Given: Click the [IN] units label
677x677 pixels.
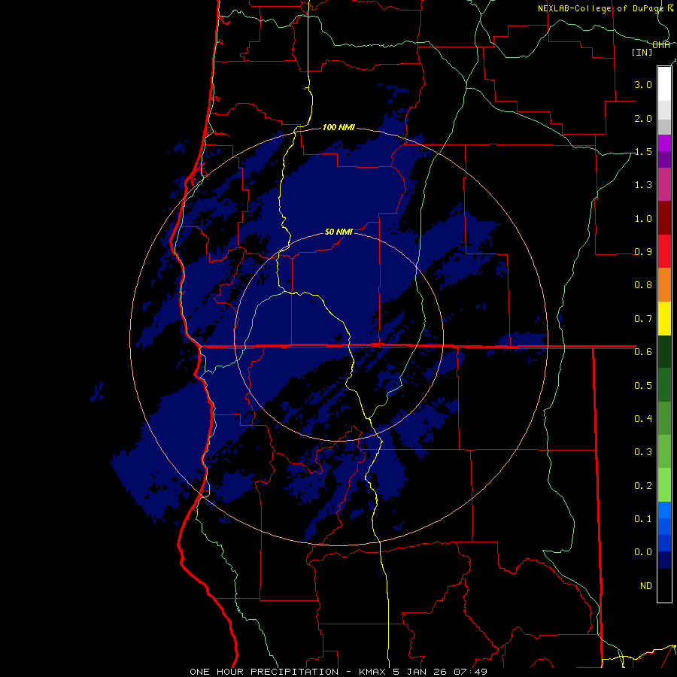Looking at the screenshot, I should point(642,52).
